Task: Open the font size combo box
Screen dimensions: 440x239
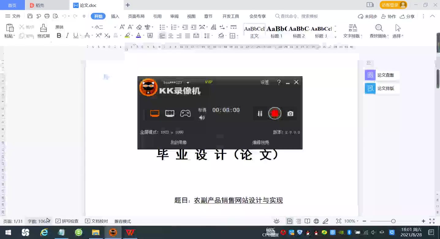Action: (x=105, y=27)
